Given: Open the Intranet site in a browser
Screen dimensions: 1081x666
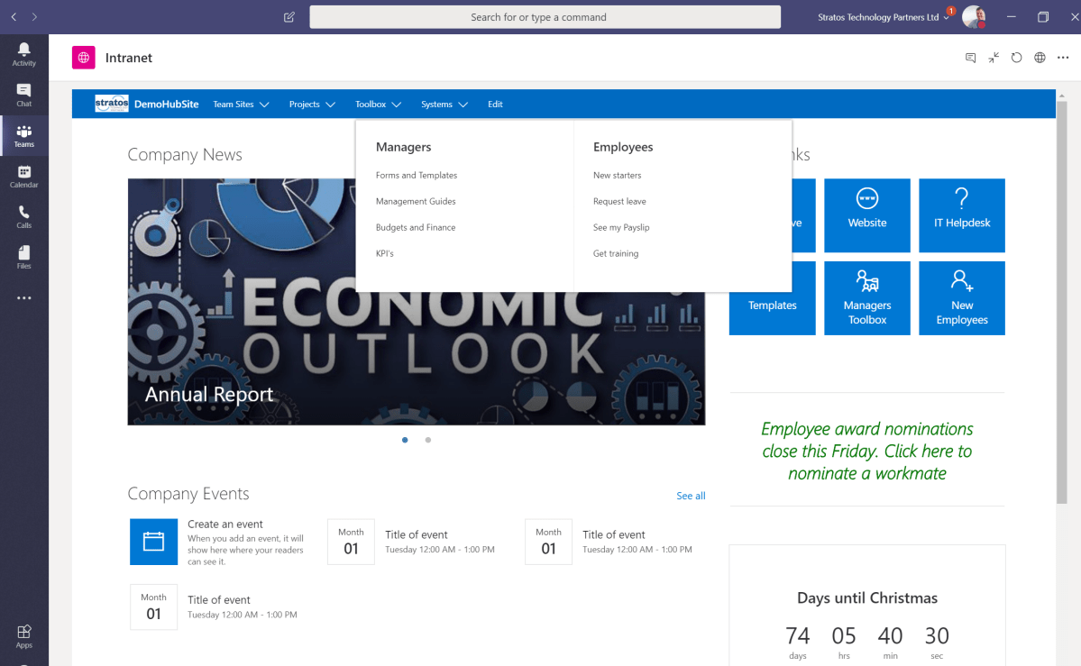Looking at the screenshot, I should coord(1039,57).
